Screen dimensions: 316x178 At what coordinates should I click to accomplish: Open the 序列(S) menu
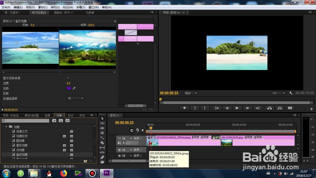click(55, 7)
